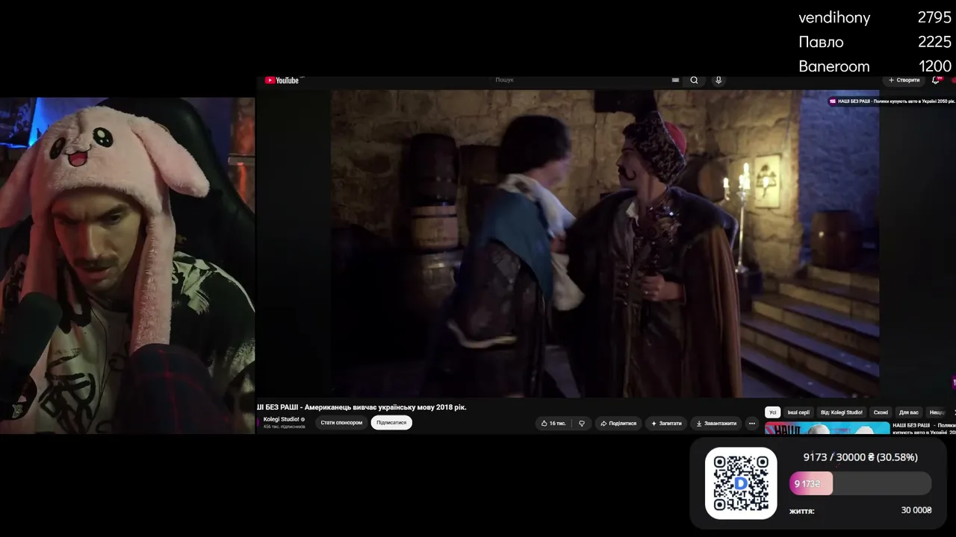
Task: Click the Запитати ask button
Action: point(667,424)
